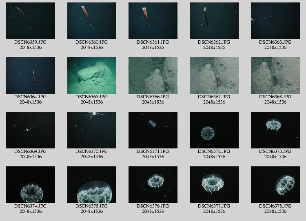
Task: Select thumbnail DSCN6368.JPG
Action: coord(275,75)
